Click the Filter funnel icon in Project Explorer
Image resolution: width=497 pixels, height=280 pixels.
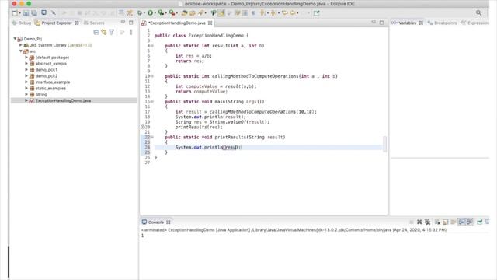tap(112, 32)
